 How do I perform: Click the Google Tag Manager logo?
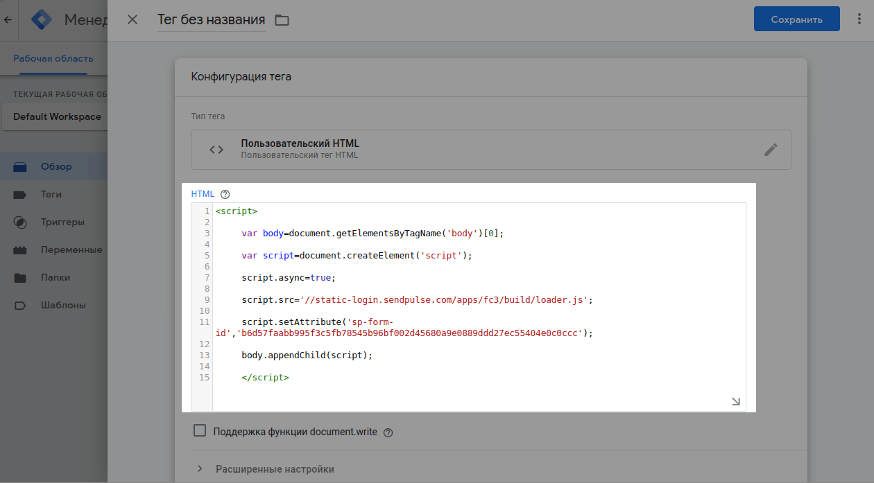point(42,19)
